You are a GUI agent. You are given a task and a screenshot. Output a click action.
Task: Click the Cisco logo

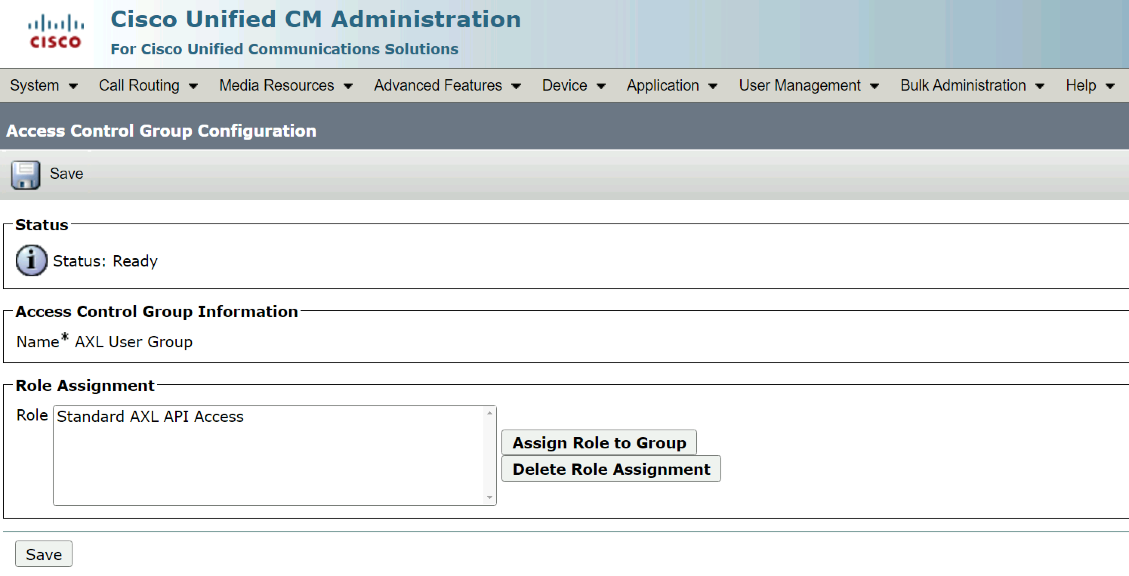[56, 32]
